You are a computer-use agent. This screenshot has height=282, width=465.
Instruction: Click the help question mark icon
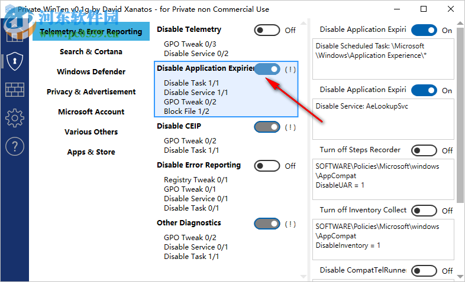[x=14, y=146]
